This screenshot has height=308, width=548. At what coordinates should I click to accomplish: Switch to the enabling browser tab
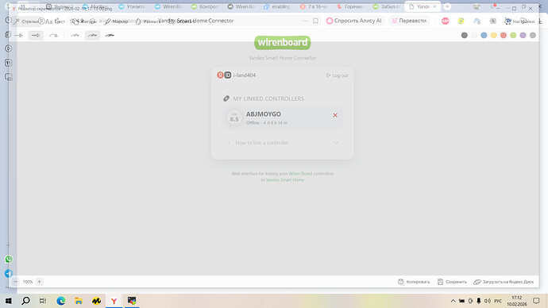click(x=277, y=6)
